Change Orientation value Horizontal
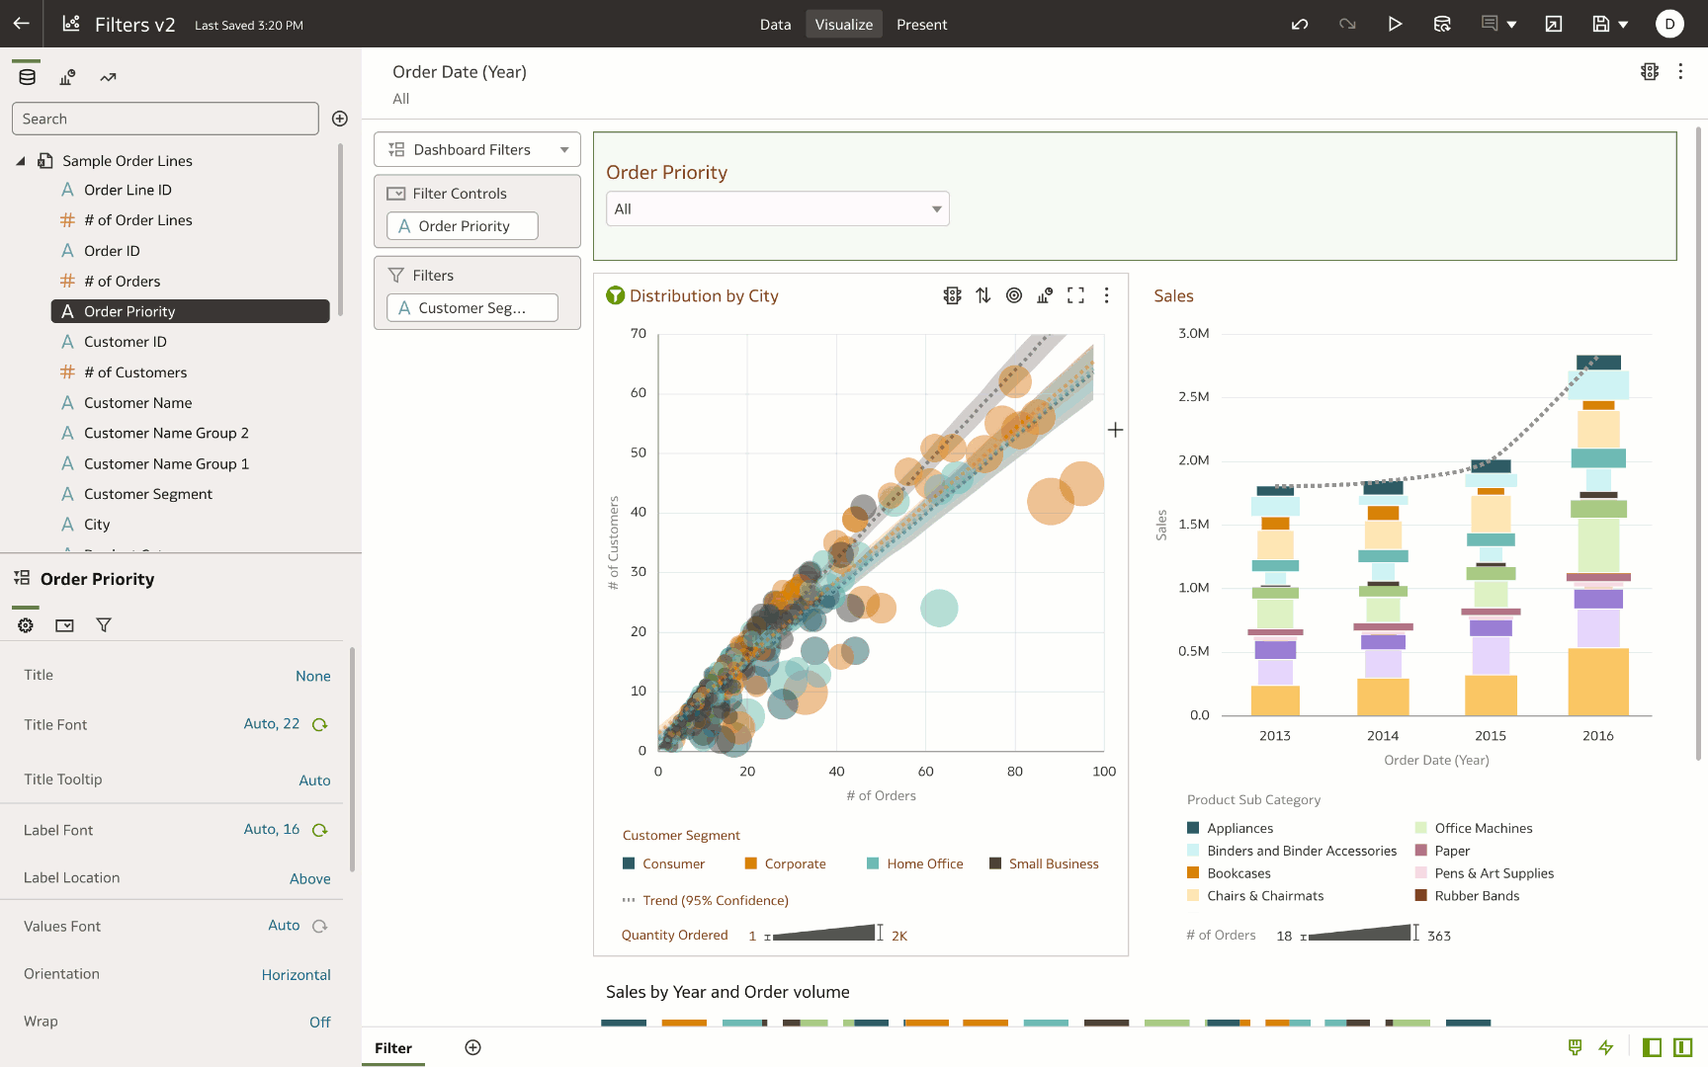The height and width of the screenshot is (1067, 1708). [297, 974]
